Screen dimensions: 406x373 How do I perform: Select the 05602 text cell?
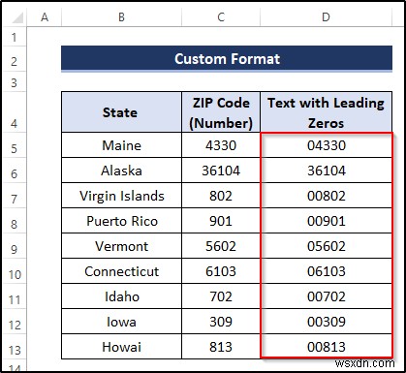(327, 246)
